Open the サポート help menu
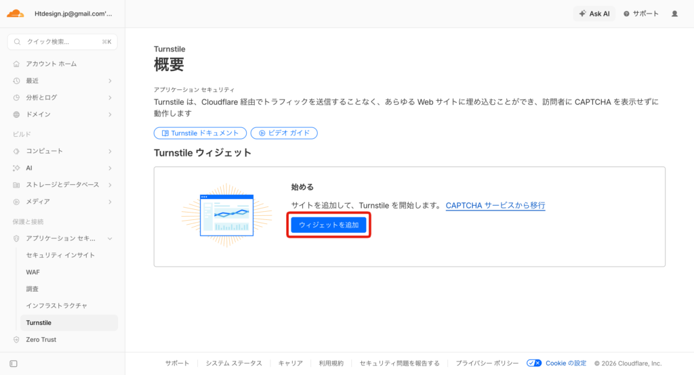 [640, 14]
